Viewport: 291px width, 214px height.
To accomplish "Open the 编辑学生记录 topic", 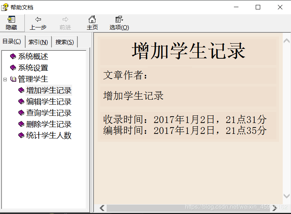I will [x=49, y=102].
